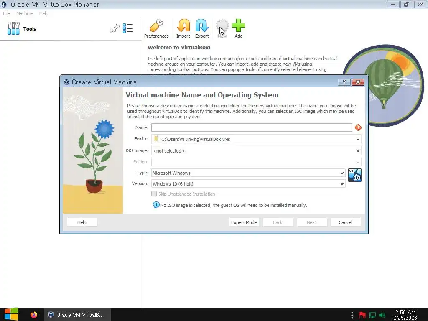Click the Next button
Viewport: 428px width, 321px height.
[312, 222]
